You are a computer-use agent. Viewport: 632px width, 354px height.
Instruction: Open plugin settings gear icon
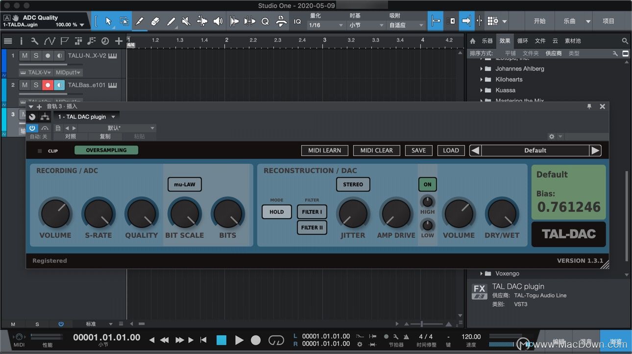coord(552,136)
